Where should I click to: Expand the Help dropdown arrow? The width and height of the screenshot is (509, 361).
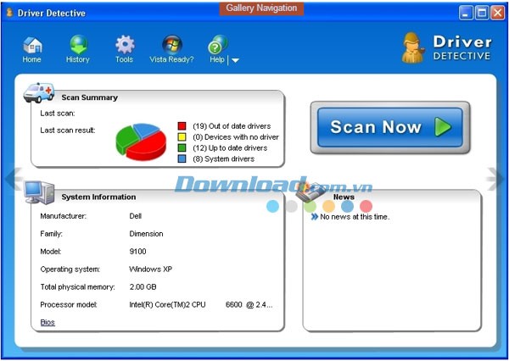(235, 60)
